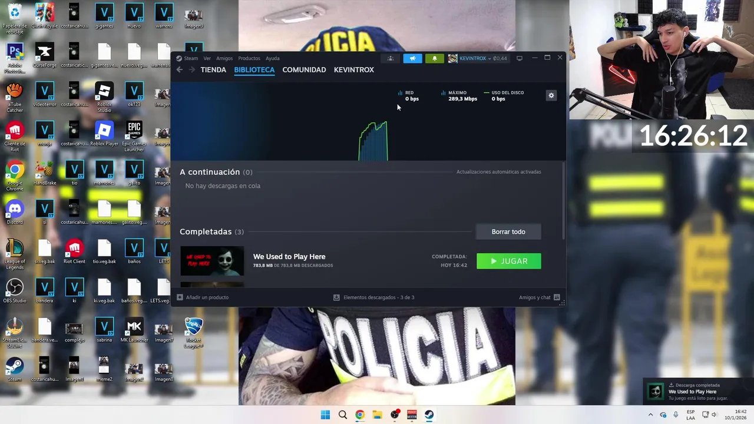
Task: Open Papelera de reciclaje desktop icon
Action: click(15, 18)
